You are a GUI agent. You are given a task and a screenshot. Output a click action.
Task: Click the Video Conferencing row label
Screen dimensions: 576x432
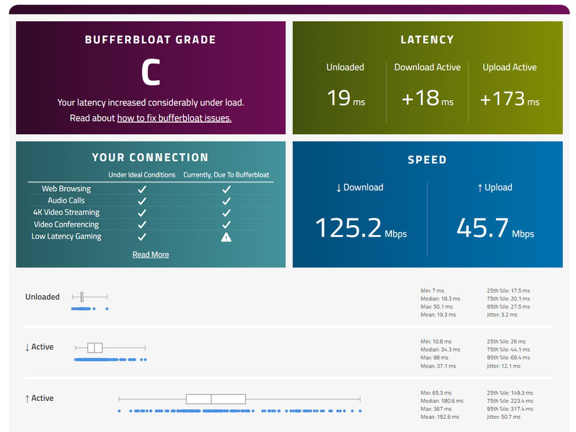click(x=66, y=224)
